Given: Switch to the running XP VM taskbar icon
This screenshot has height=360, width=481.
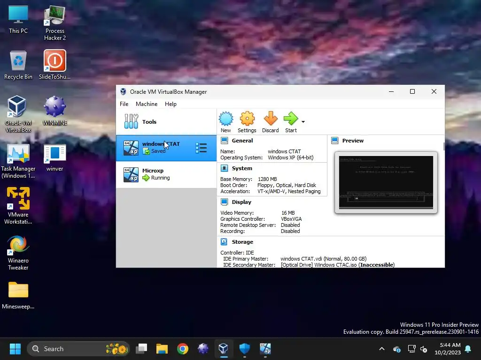Looking at the screenshot, I should click(x=265, y=349).
